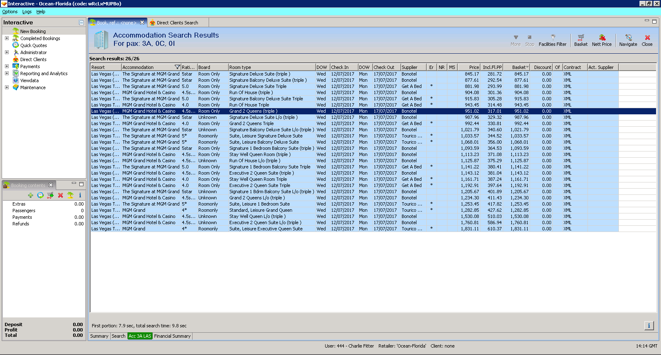
Task: Select the Acc 3A LAS bottom tab
Action: (x=140, y=336)
